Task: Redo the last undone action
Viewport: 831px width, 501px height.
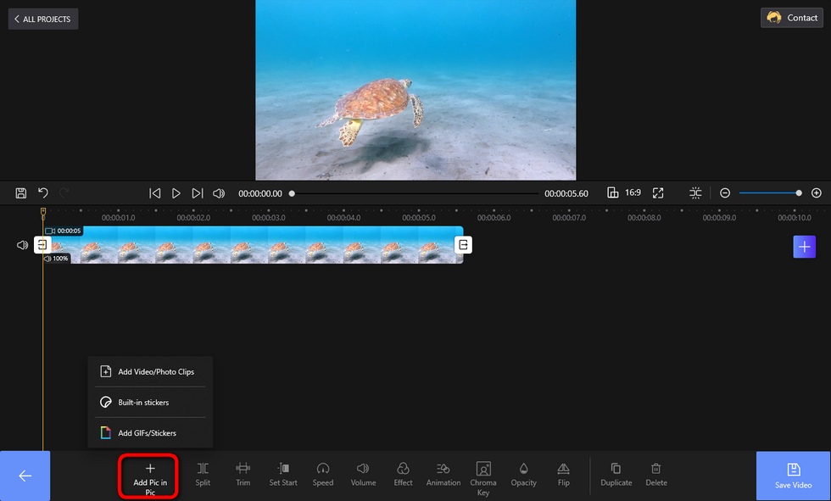Action: click(64, 192)
